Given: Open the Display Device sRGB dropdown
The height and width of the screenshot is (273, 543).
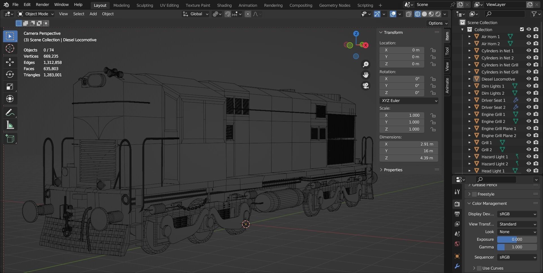Looking at the screenshot, I should tap(517, 214).
